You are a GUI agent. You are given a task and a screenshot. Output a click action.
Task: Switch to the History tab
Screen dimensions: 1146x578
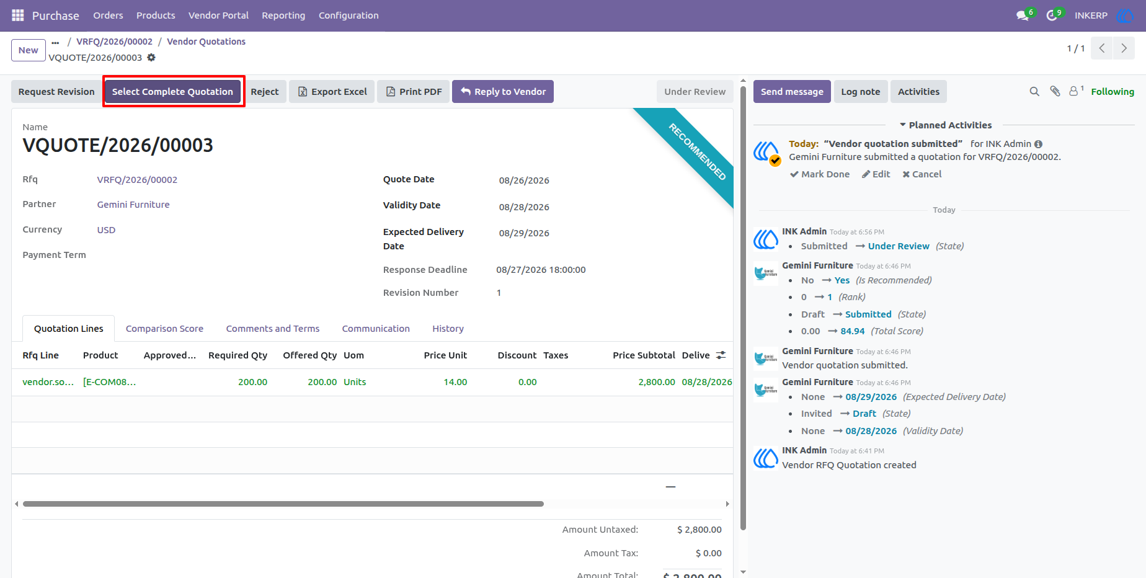[448, 329]
